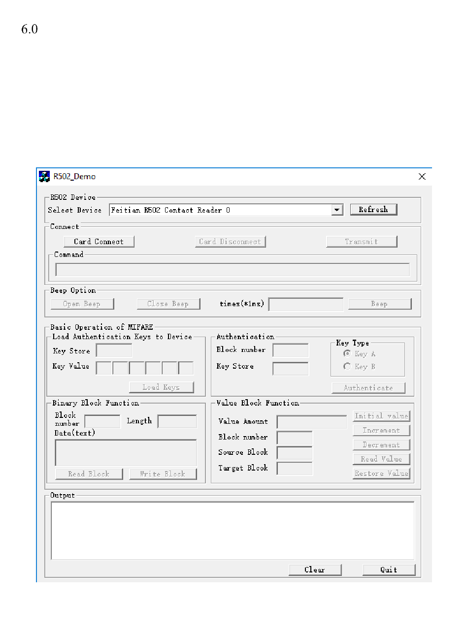Screen dimensions: 468x632
Task: Click the Card Disconnect button
Action: point(230,241)
